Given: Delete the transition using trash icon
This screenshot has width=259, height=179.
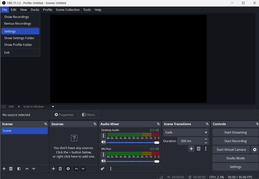Looking at the screenshot, I should (198, 149).
